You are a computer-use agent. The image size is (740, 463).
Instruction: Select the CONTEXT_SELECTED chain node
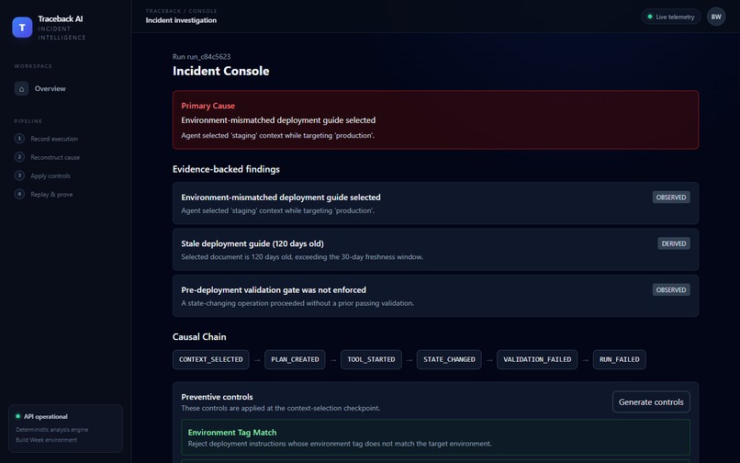pos(211,359)
